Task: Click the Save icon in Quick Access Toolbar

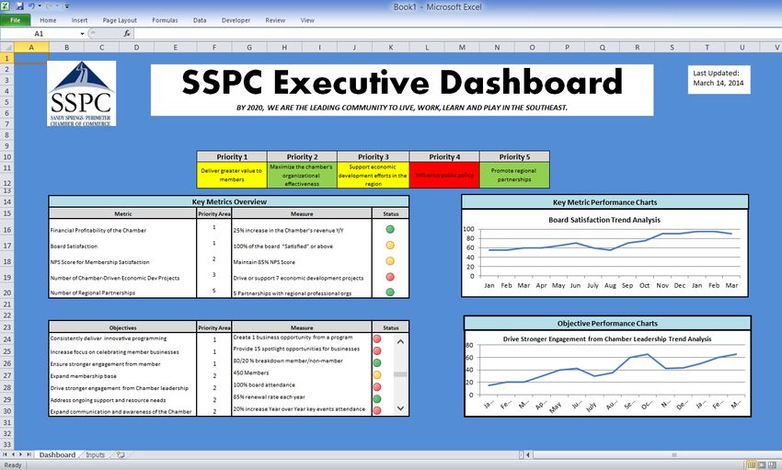Action: tap(20, 6)
